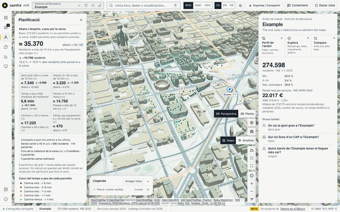
Task: Open the Damos en el Blanco link
Action: click(293, 209)
